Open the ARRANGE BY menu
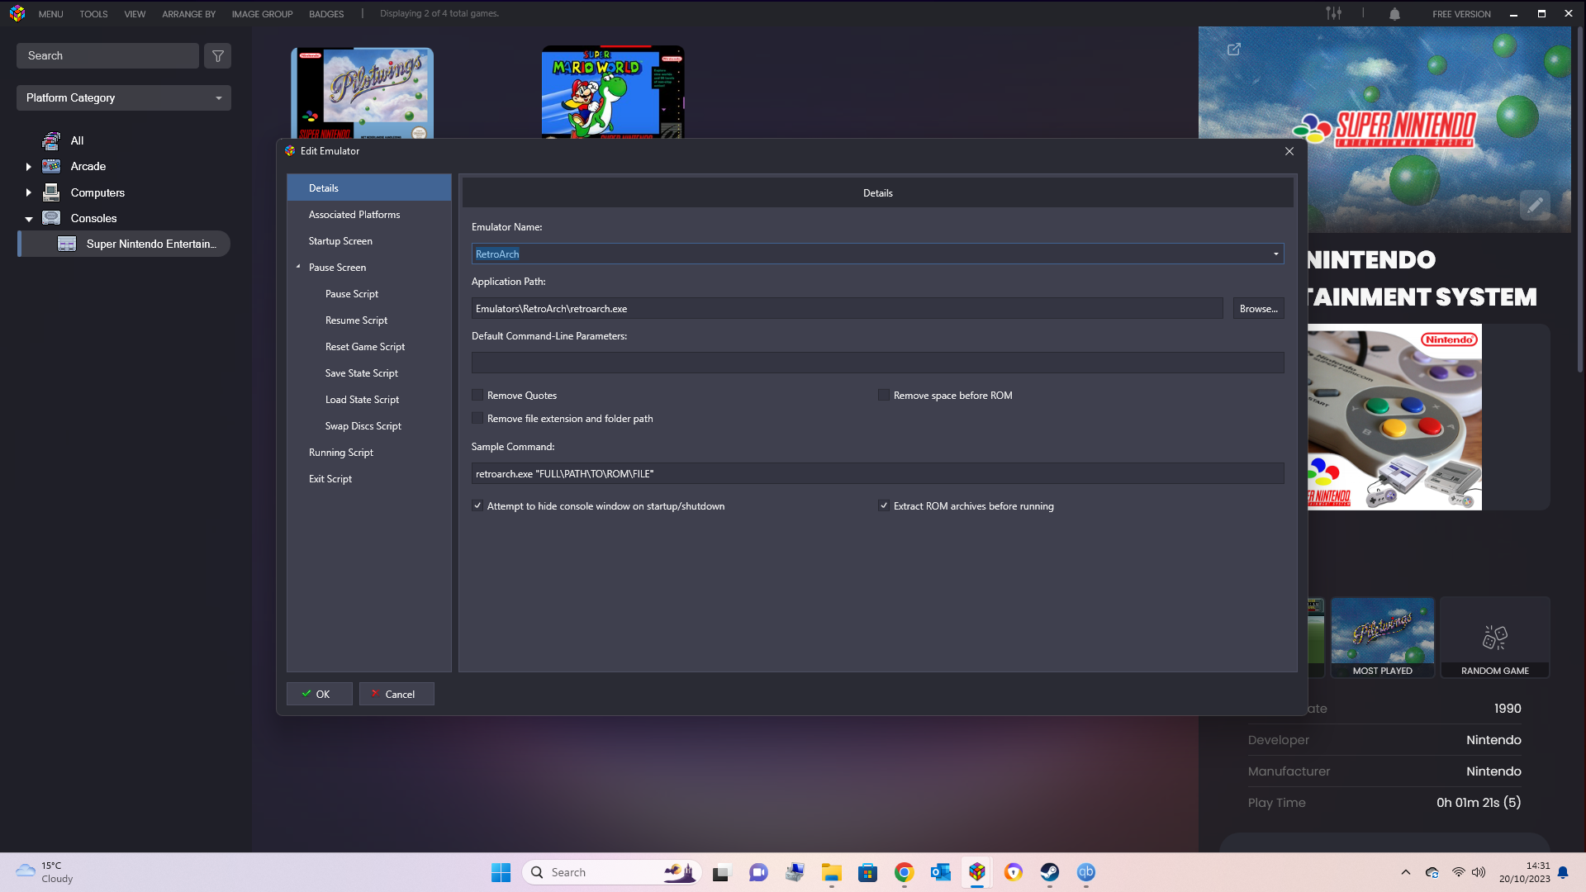This screenshot has height=892, width=1586. [188, 14]
